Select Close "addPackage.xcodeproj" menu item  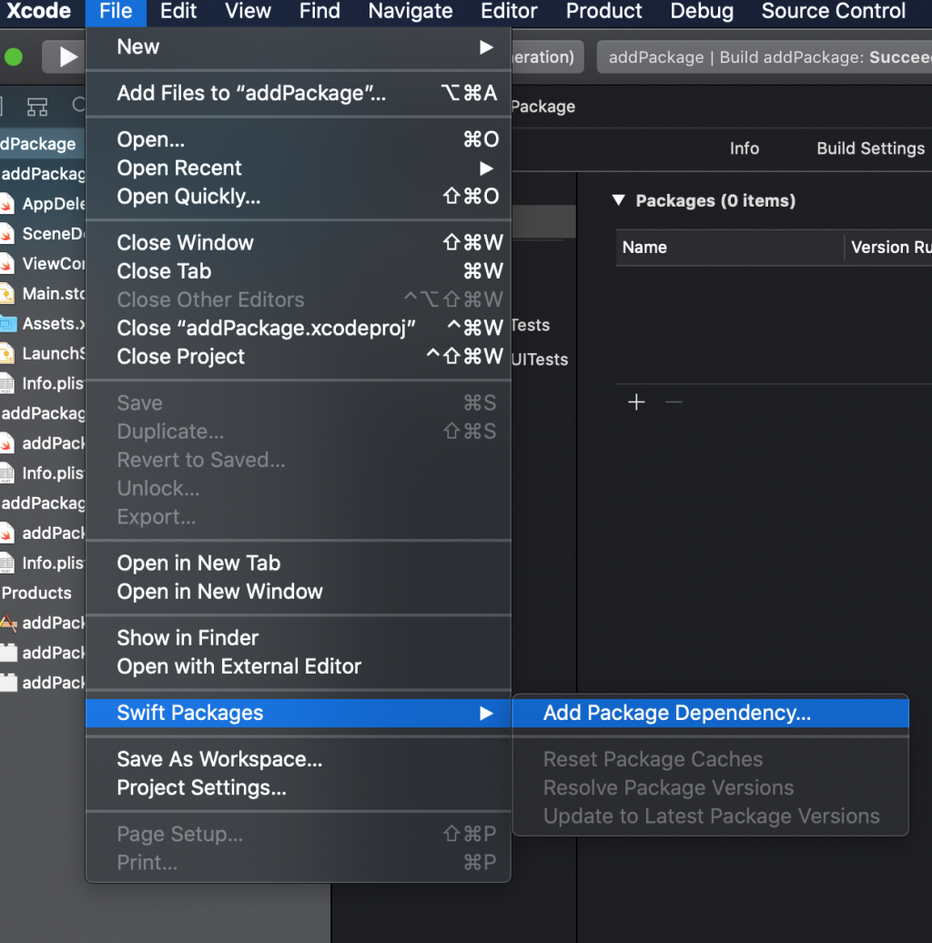(299, 328)
